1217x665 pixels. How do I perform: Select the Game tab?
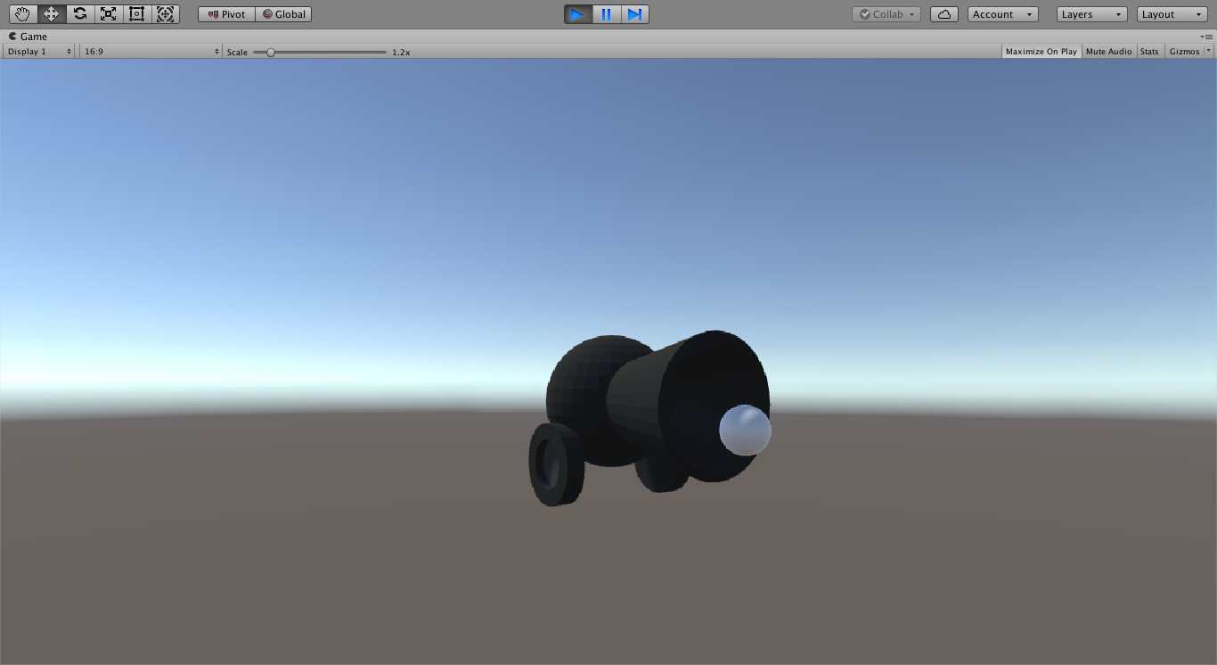(x=28, y=37)
